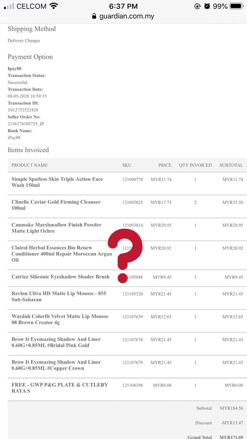Tap the PRICE column header
247x439 pixels.
(x=165, y=165)
